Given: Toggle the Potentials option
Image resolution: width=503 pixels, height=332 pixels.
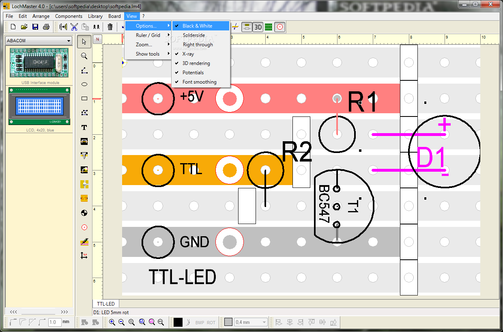Looking at the screenshot, I should pyautogui.click(x=201, y=73).
